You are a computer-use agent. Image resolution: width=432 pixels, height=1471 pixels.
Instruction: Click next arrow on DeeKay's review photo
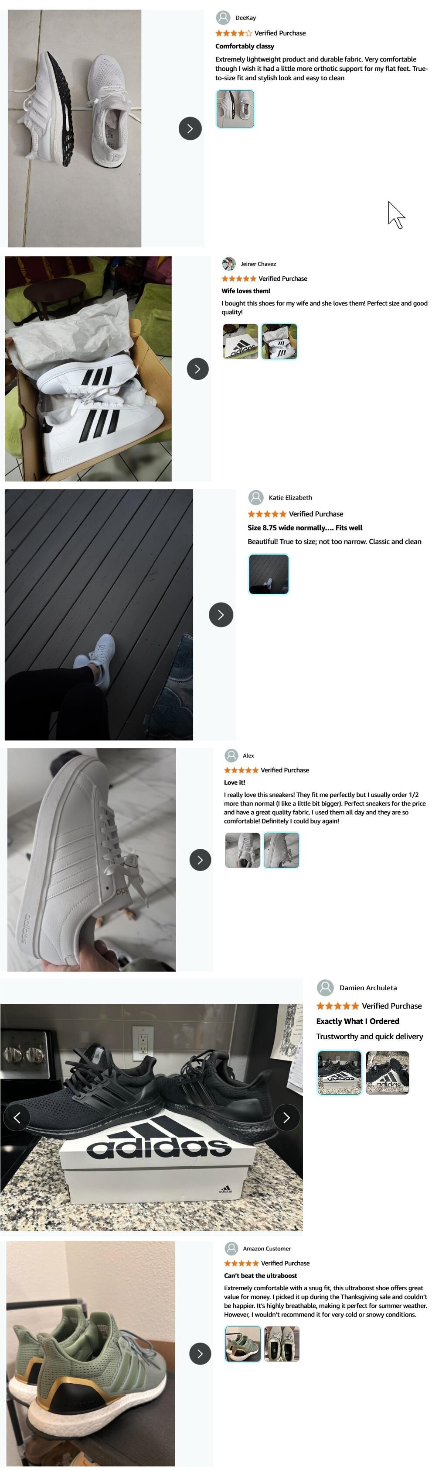pyautogui.click(x=190, y=128)
